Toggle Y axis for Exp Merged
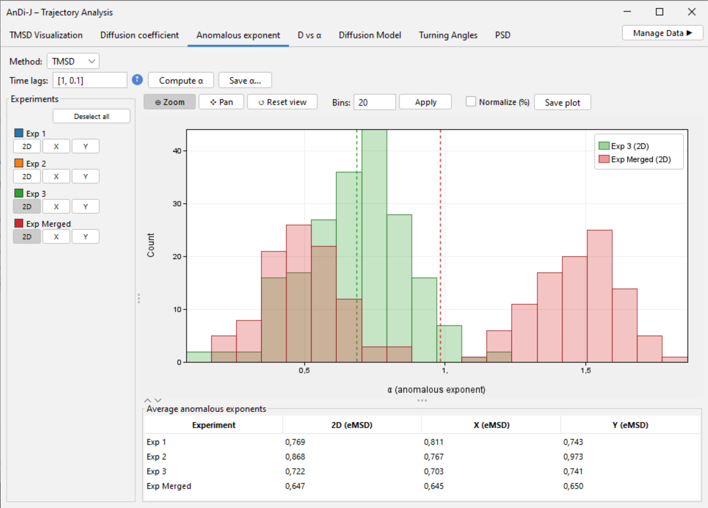This screenshot has width=708, height=508. pos(86,237)
